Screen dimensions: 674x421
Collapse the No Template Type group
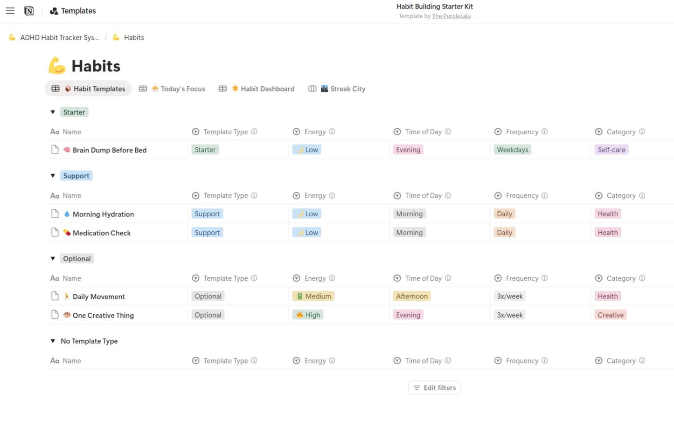point(53,341)
